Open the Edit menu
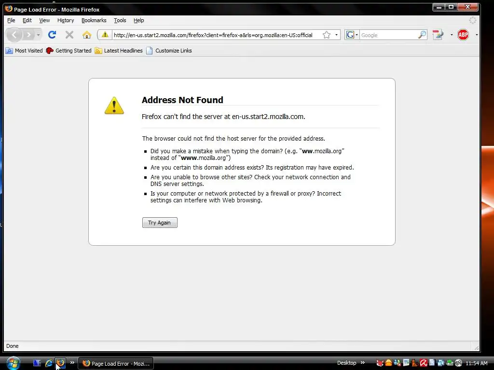This screenshot has height=370, width=494. [27, 20]
